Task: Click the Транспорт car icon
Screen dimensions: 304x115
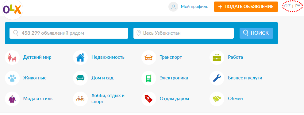Action: [x=149, y=57]
